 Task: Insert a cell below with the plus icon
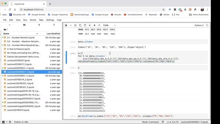click(x=71, y=25)
